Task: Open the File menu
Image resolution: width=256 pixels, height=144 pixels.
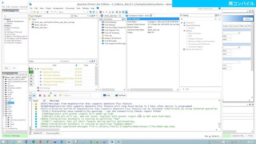Action: pos(31,8)
